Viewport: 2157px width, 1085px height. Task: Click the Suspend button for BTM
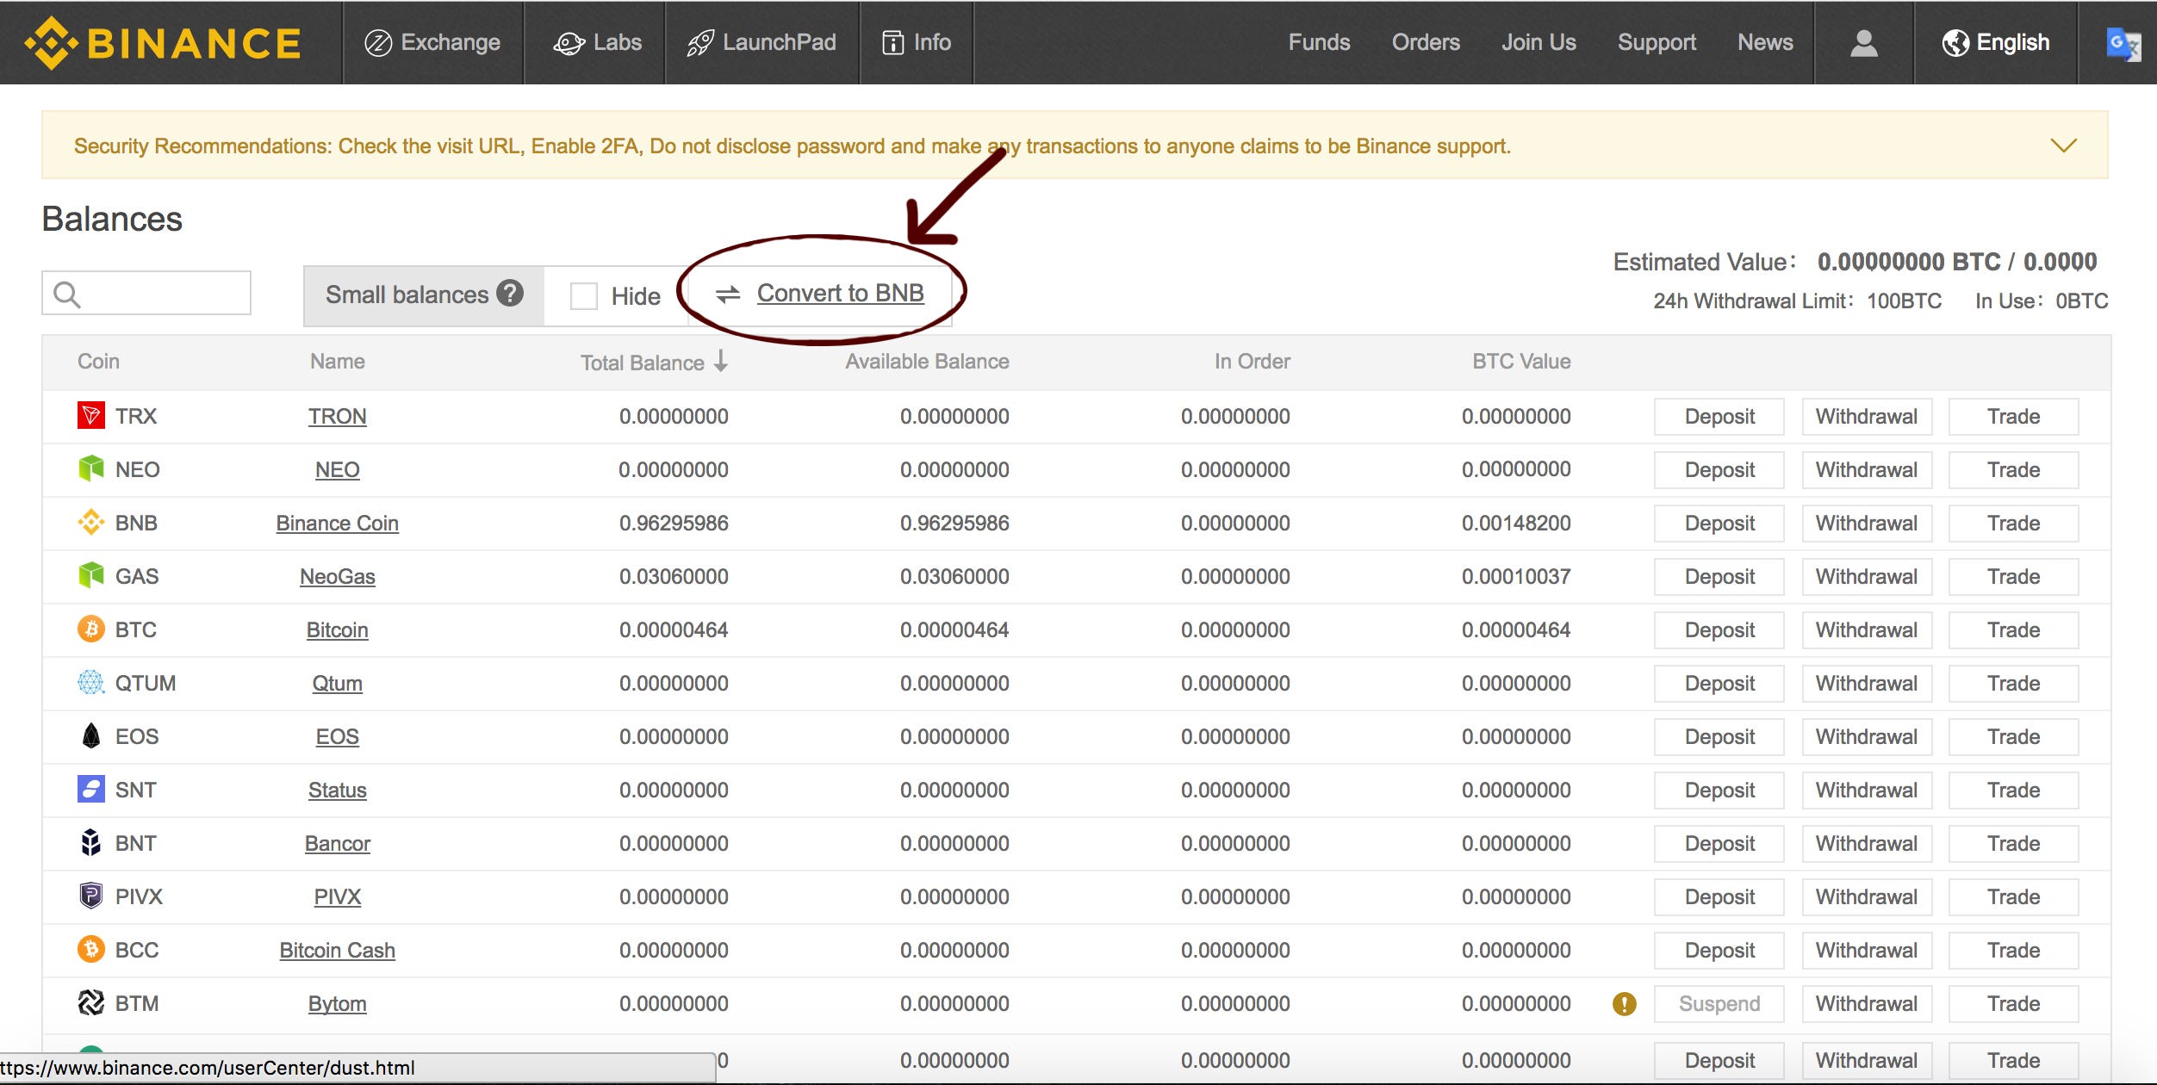tap(1719, 1004)
